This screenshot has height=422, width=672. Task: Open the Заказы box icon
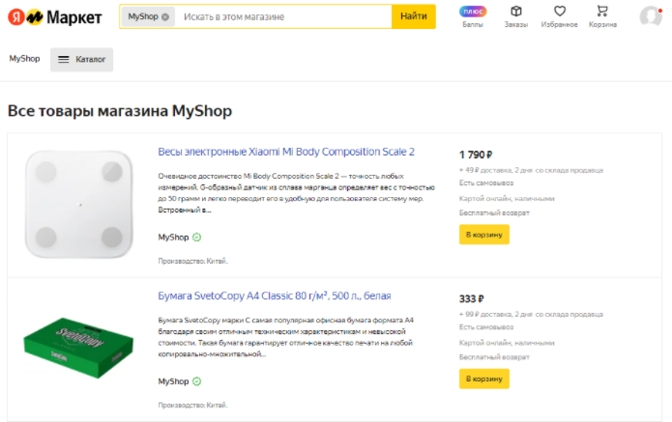(x=516, y=16)
